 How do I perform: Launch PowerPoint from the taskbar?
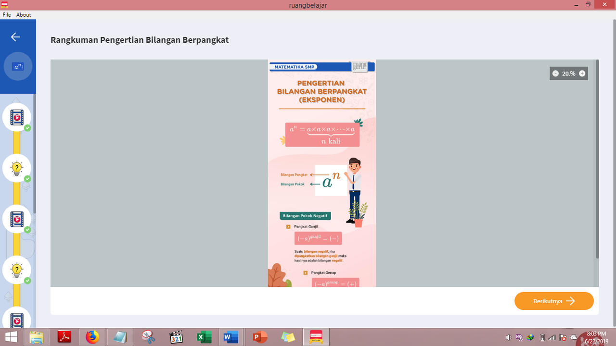[x=259, y=337]
